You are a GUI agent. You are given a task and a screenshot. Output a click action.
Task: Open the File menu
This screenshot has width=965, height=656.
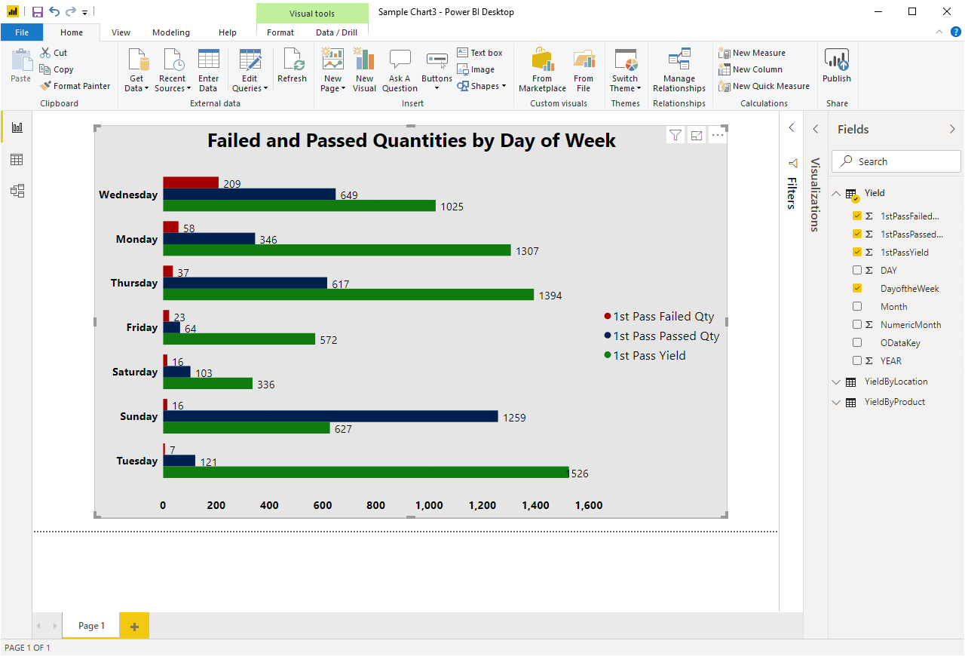[22, 32]
